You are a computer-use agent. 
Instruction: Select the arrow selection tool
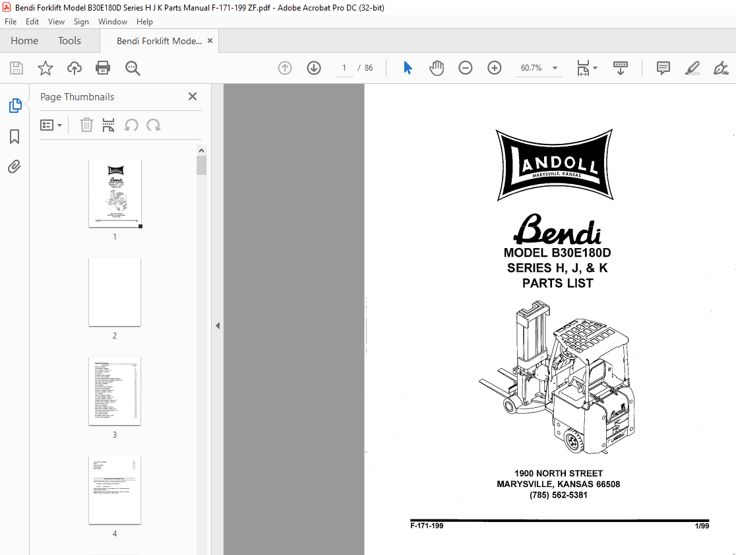coord(408,68)
